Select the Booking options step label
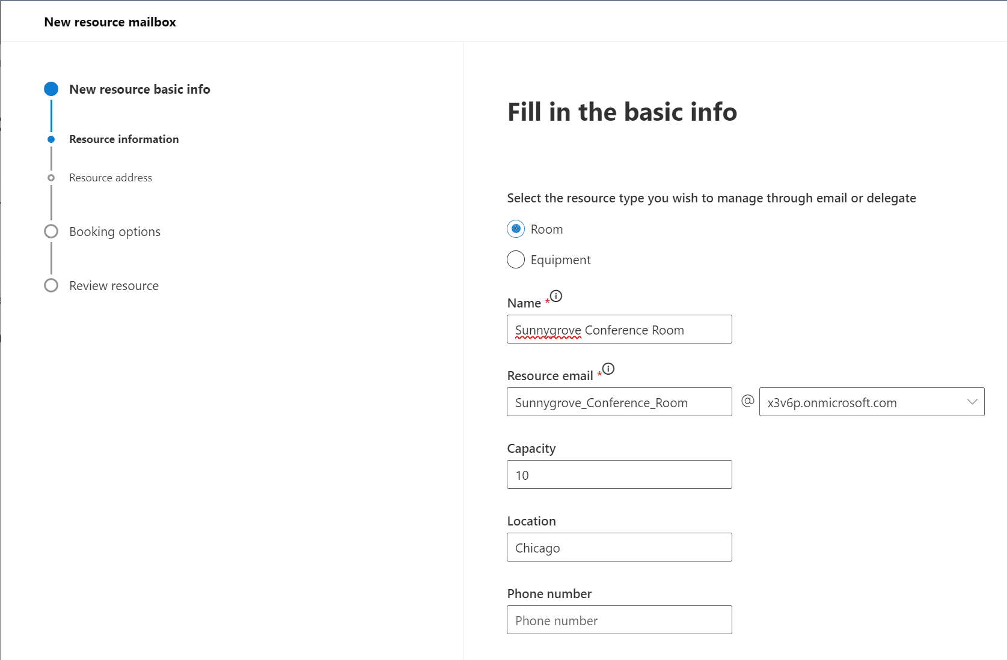This screenshot has height=660, width=1007. 115,231
